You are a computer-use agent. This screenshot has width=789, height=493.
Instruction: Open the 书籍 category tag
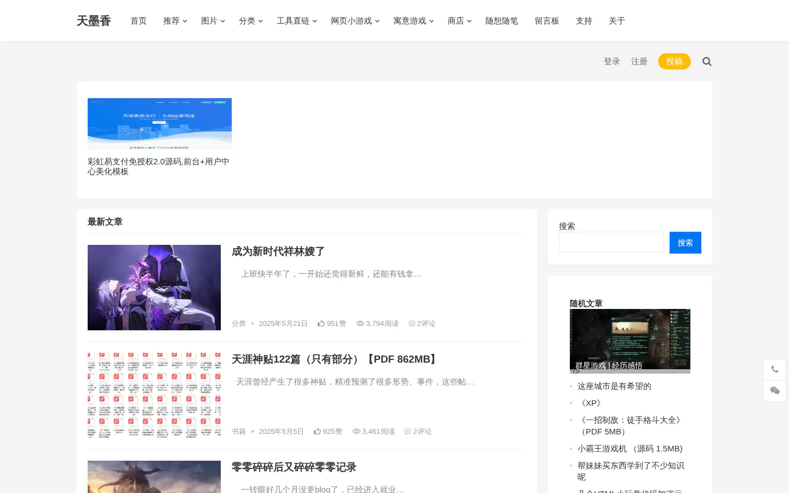pyautogui.click(x=239, y=432)
